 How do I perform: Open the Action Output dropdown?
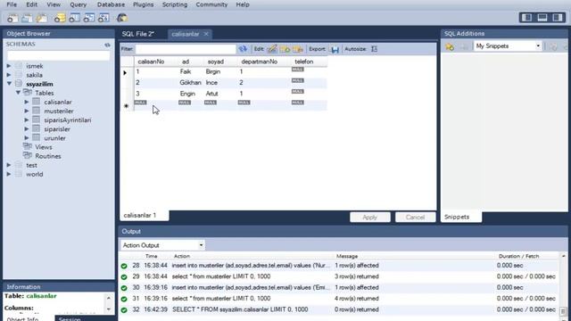(162, 245)
